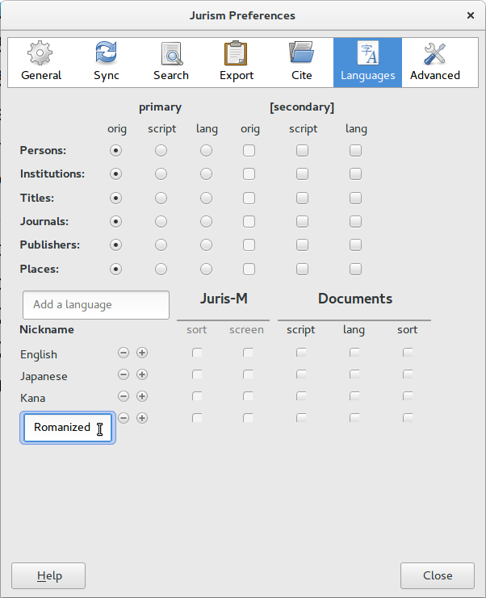Image resolution: width=486 pixels, height=598 pixels.
Task: Enable secondary script for Persons
Action: (x=302, y=151)
